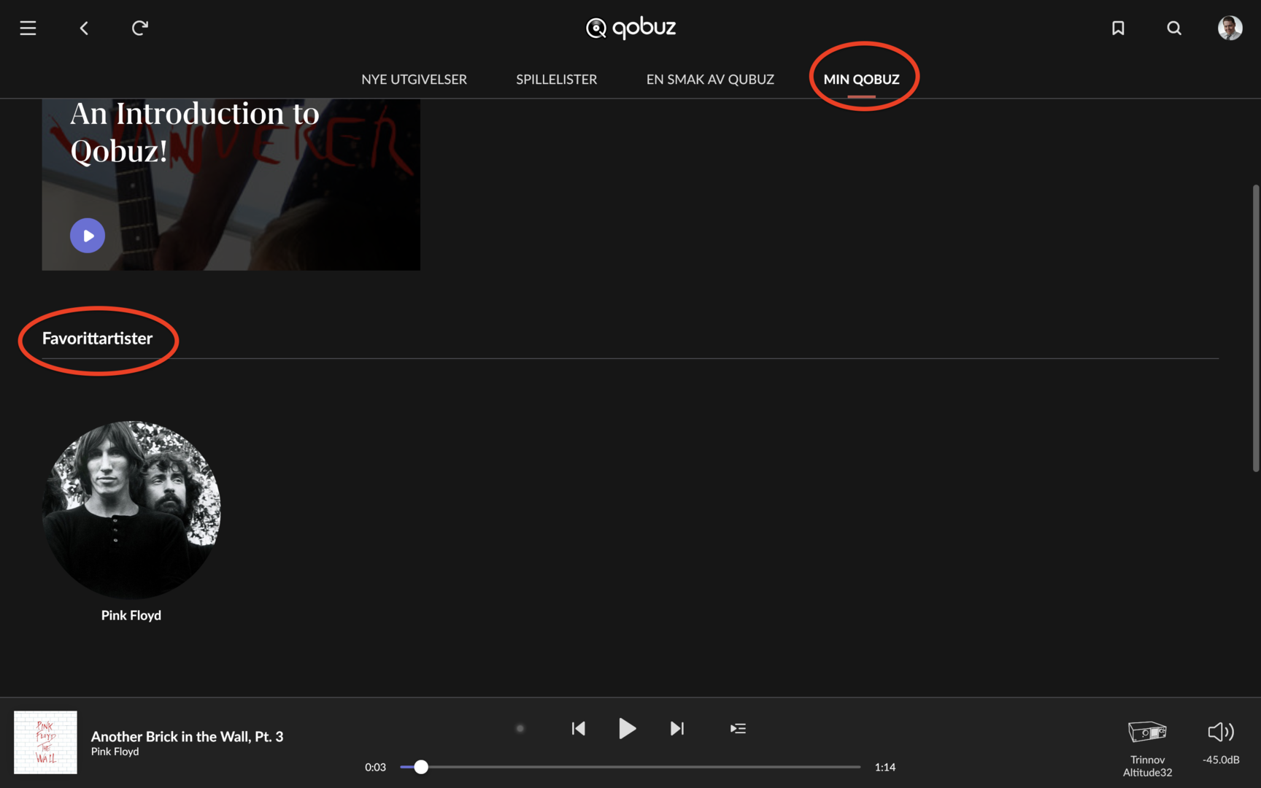Click the track progress slider
Viewport: 1261px width, 788px height.
pyautogui.click(x=630, y=767)
